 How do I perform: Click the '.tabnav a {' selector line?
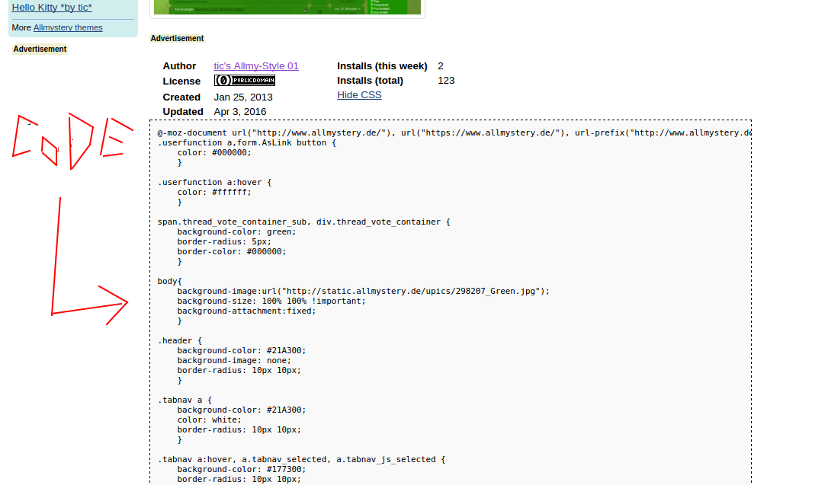[185, 400]
